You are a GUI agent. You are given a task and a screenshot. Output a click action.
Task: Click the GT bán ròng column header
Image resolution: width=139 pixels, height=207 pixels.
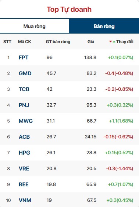coord(58,42)
